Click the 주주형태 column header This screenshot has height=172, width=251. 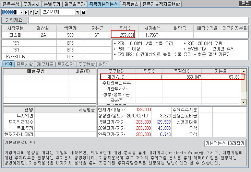coord(116,71)
